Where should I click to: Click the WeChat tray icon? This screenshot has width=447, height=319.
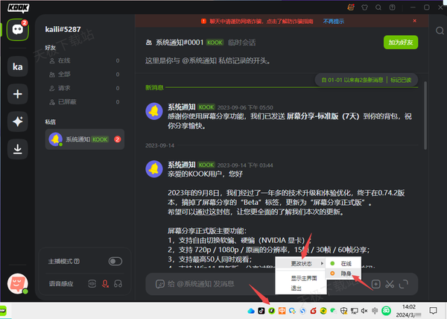333,311
